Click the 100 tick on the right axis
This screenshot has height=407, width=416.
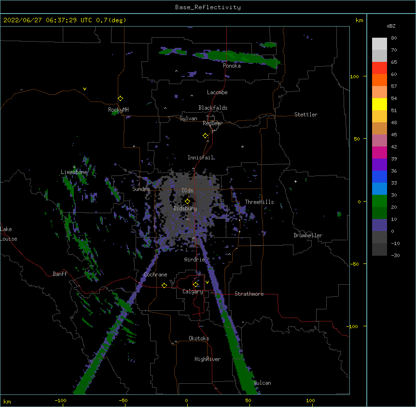point(354,76)
